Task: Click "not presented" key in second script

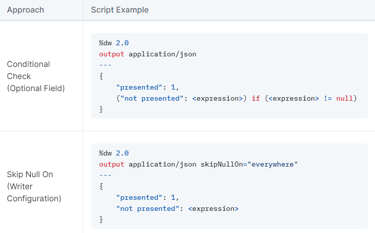Action: click(148, 208)
